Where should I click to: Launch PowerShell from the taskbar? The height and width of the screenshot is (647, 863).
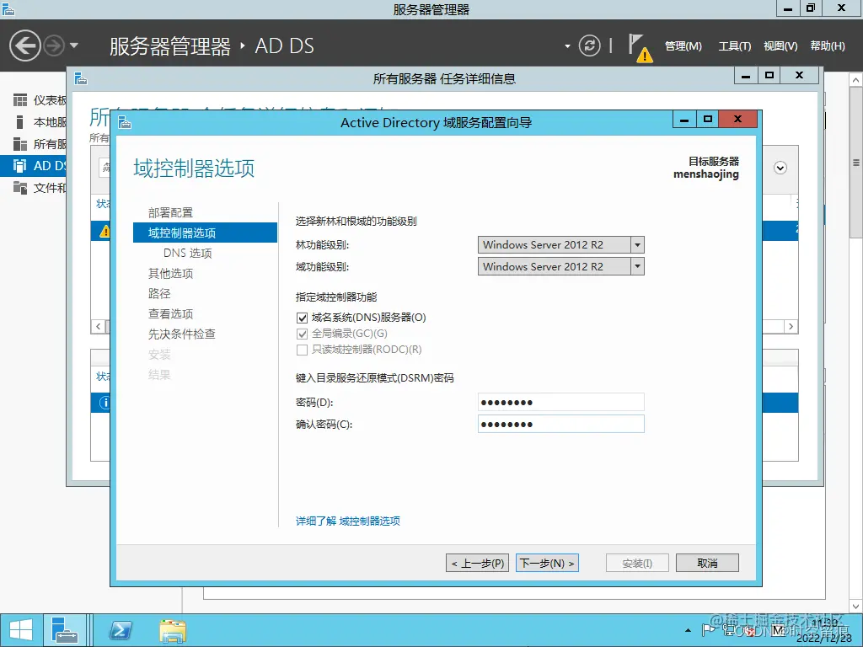coord(120,629)
